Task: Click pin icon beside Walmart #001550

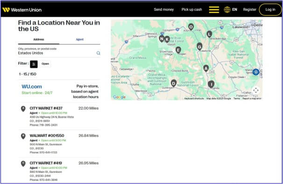Action: pos(23,136)
